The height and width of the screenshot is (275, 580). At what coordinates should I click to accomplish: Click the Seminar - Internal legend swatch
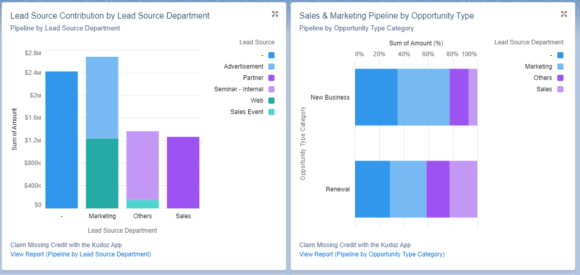[271, 89]
